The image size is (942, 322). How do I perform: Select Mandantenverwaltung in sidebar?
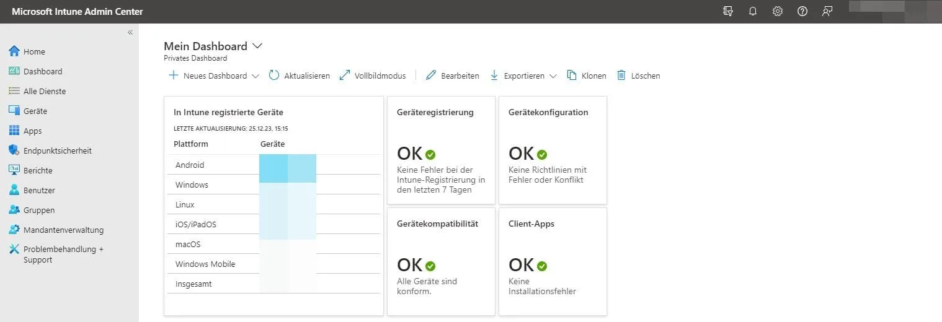pos(63,230)
